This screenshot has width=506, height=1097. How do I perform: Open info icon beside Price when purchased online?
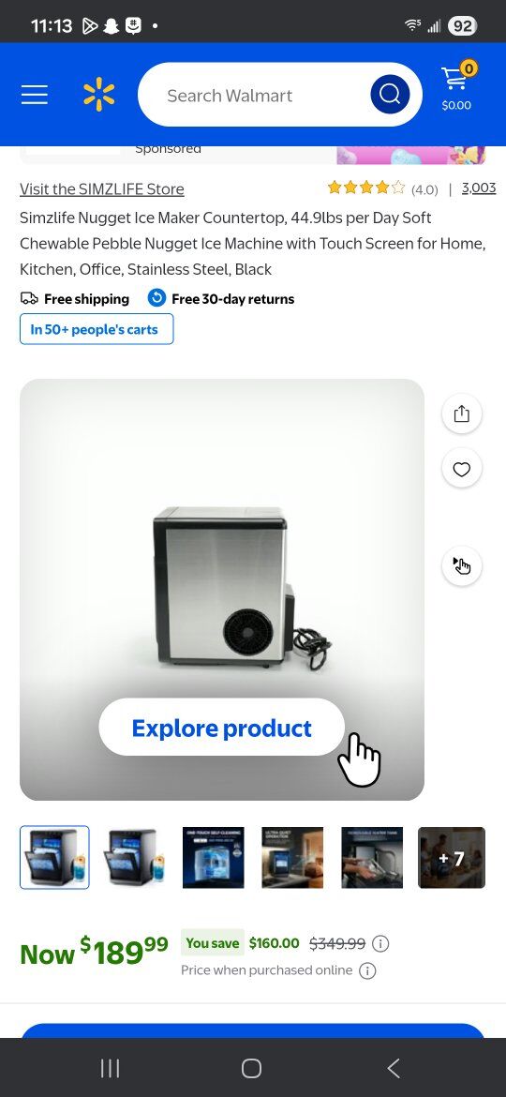point(367,970)
